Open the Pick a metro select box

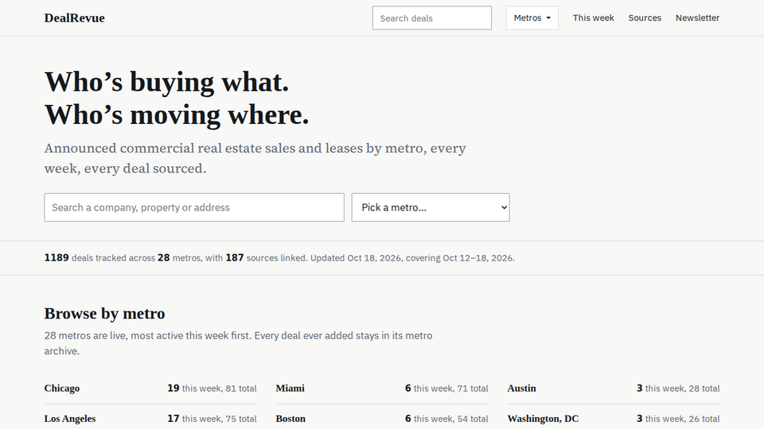point(431,207)
